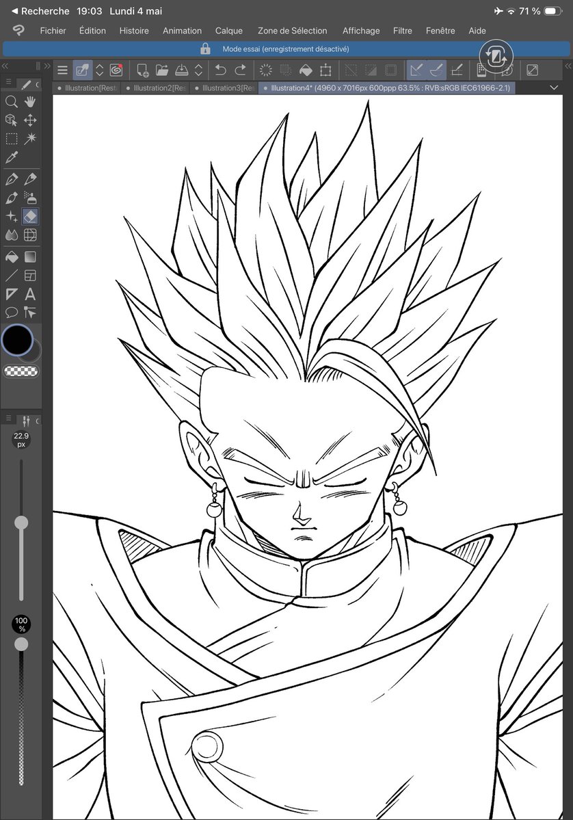Image resolution: width=573 pixels, height=820 pixels.
Task: Toggle Snap to Grid
Action: [456, 70]
